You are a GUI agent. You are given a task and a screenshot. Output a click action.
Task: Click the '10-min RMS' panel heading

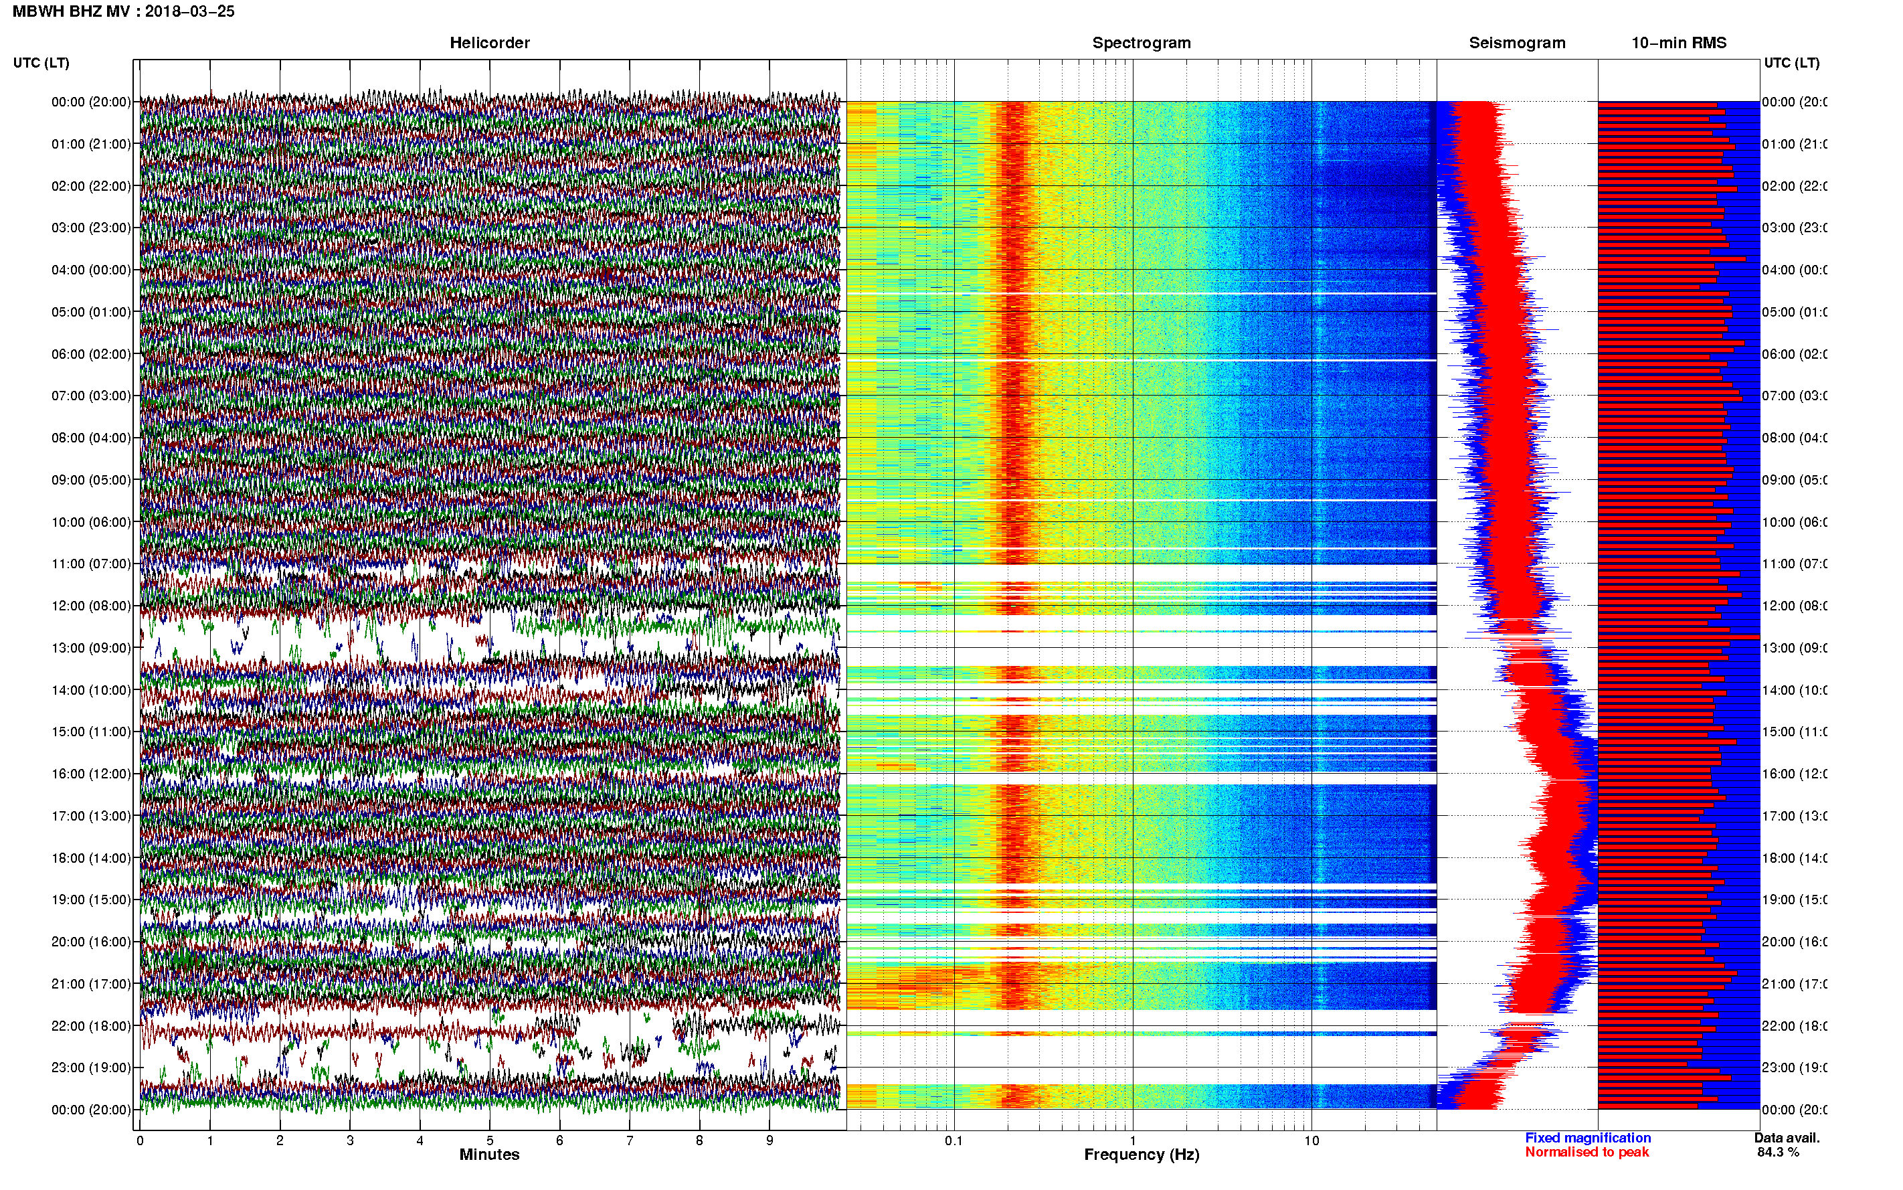1678,43
